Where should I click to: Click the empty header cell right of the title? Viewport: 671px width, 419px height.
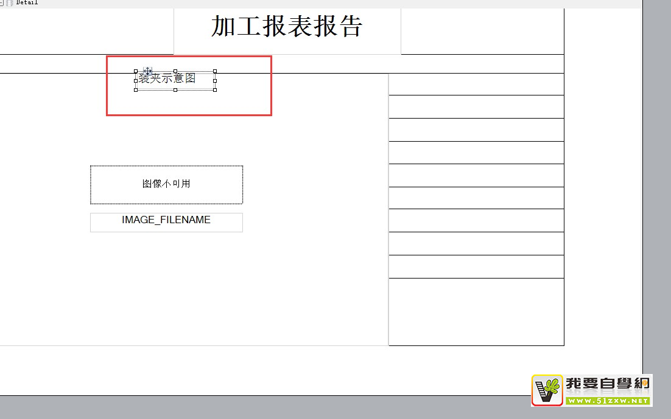482,31
